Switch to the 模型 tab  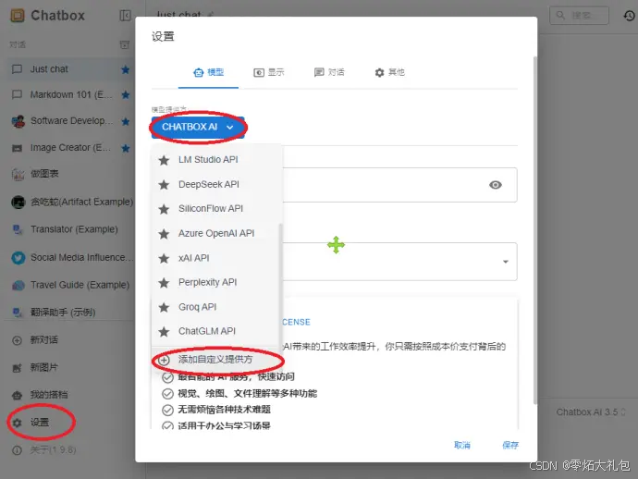pyautogui.click(x=208, y=72)
